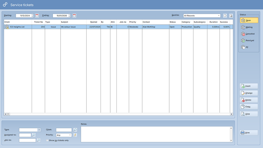Viewport: 263px width, 148px height.
Task: Filter by Waiting status
Action: tap(249, 27)
